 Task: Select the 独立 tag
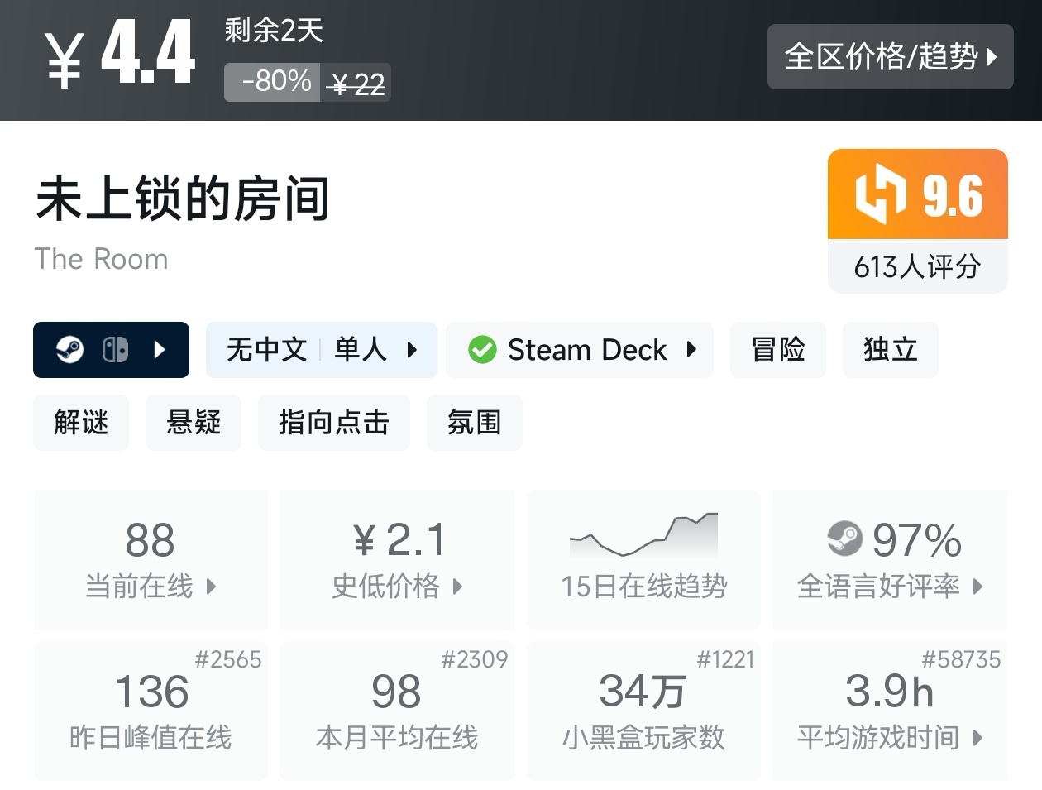[x=890, y=350]
